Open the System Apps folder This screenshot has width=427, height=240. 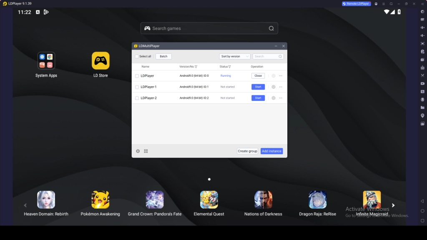[x=46, y=61]
